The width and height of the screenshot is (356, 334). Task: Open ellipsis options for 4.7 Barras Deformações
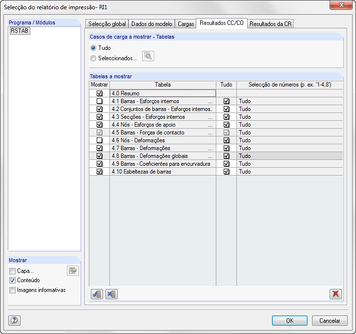(x=210, y=149)
